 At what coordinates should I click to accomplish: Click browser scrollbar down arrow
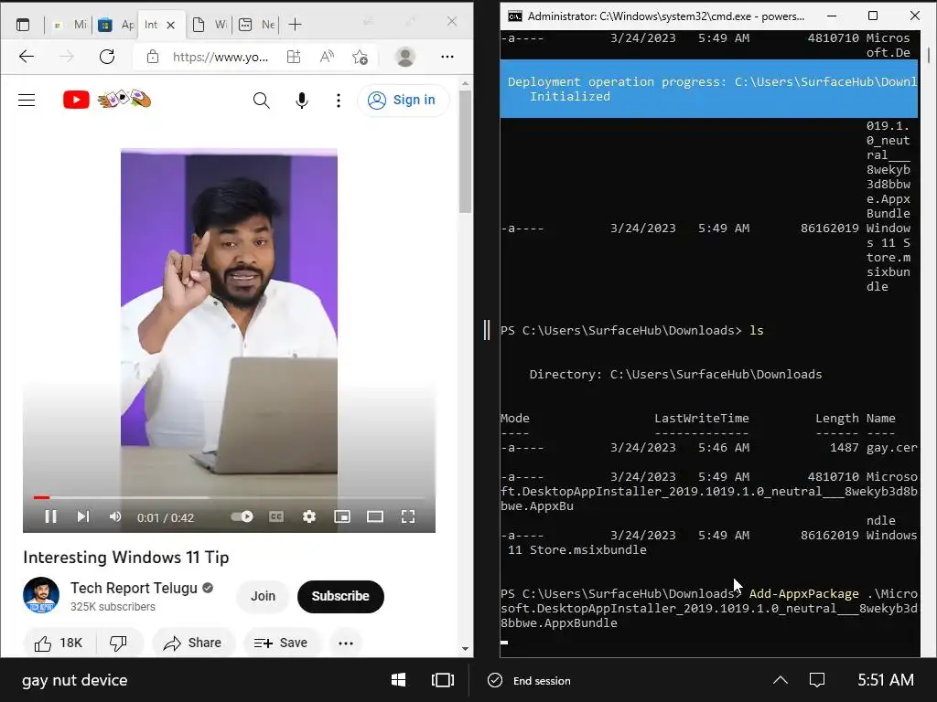pos(466,649)
